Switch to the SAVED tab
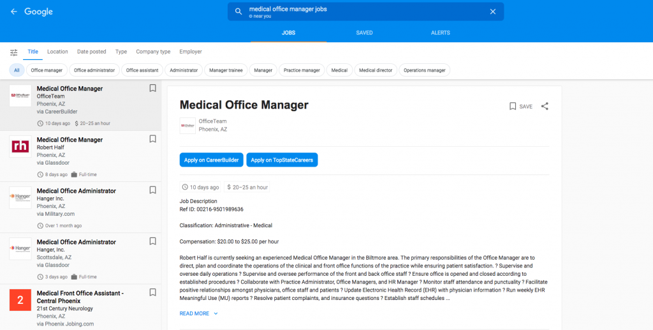This screenshot has width=653, height=330. click(364, 33)
